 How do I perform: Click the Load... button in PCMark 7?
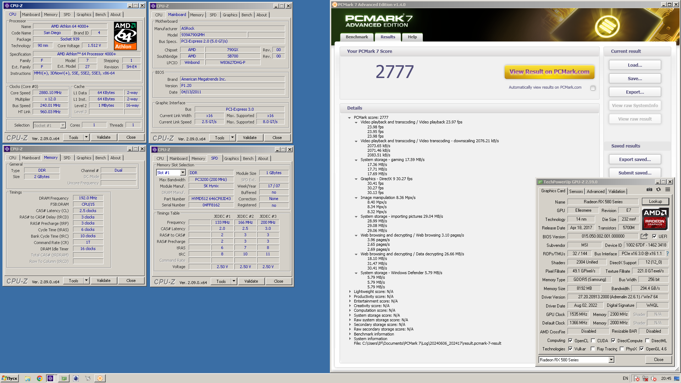635,65
